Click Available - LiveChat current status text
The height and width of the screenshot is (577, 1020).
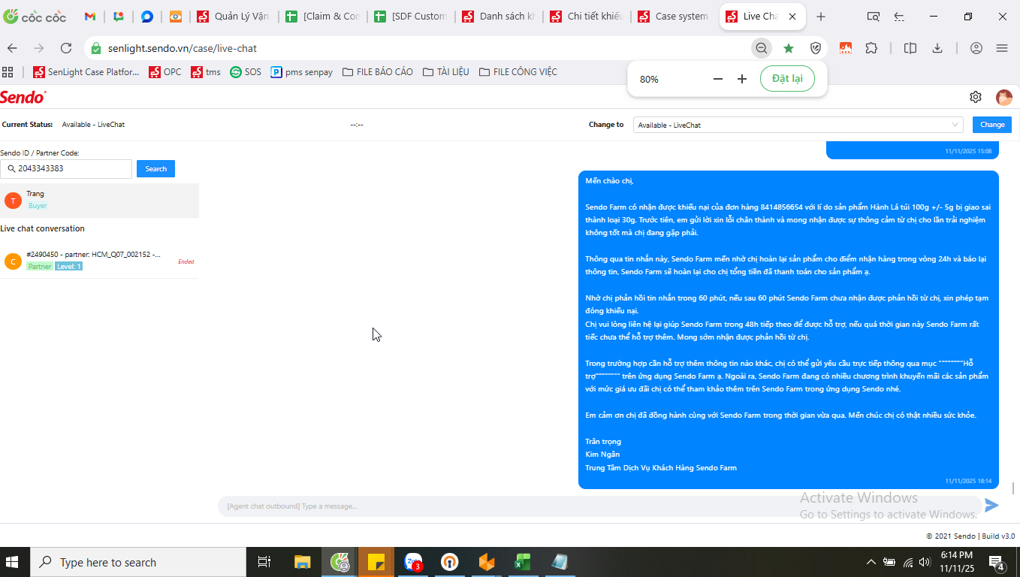(x=93, y=125)
